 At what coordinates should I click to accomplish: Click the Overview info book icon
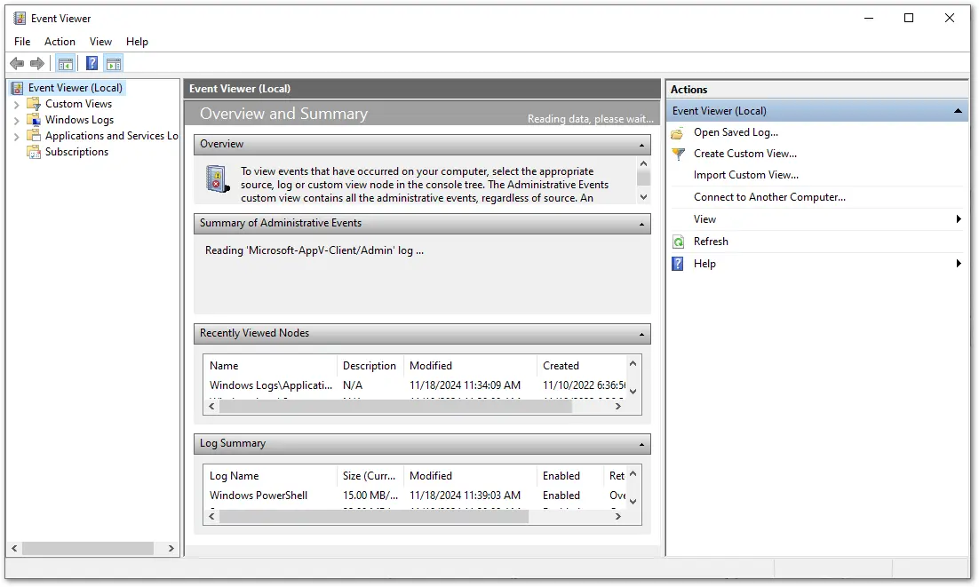click(218, 179)
